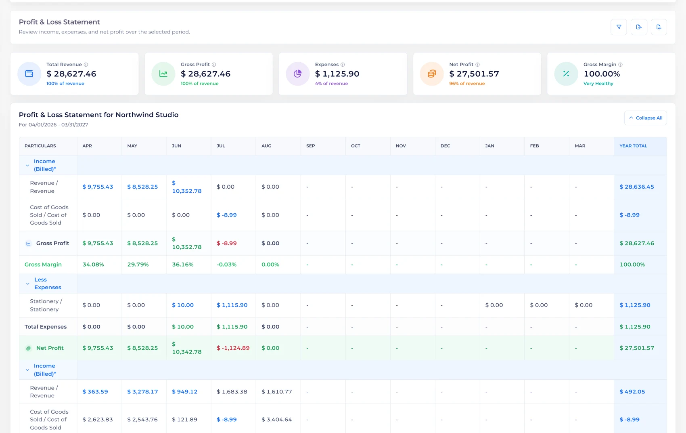
Task: Click the info icon beside Gross Profit
Action: tap(214, 65)
